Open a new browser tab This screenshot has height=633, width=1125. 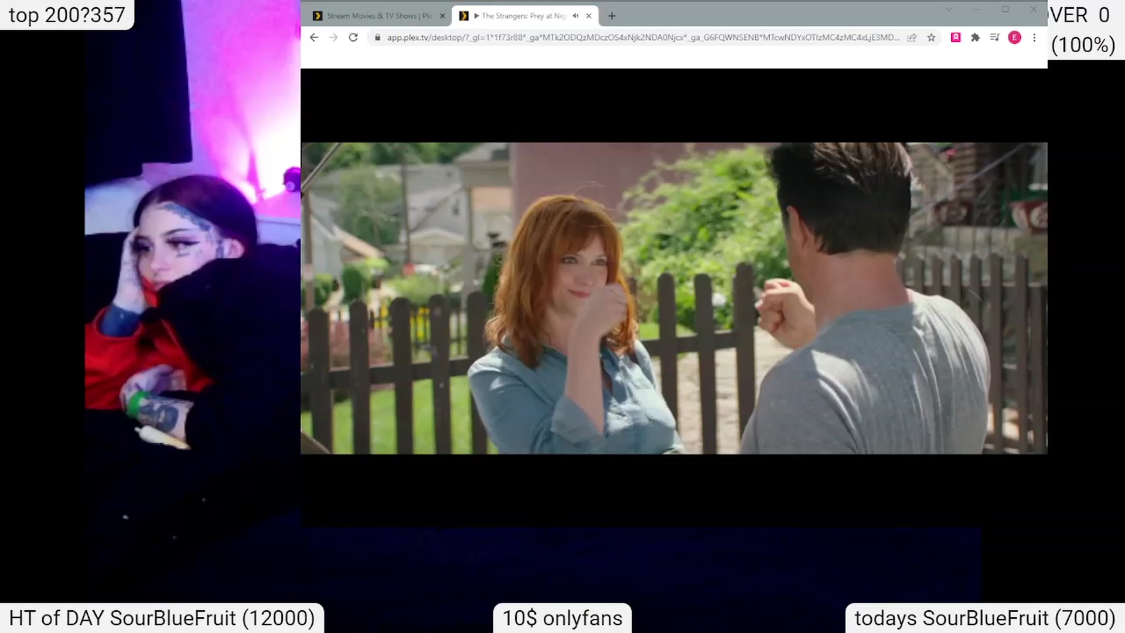pos(612,16)
